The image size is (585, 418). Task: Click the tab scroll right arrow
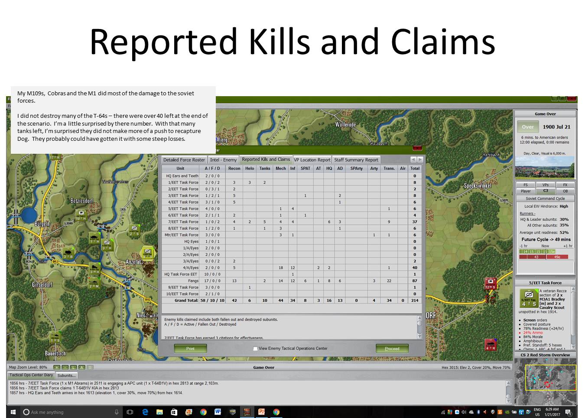[x=419, y=159]
